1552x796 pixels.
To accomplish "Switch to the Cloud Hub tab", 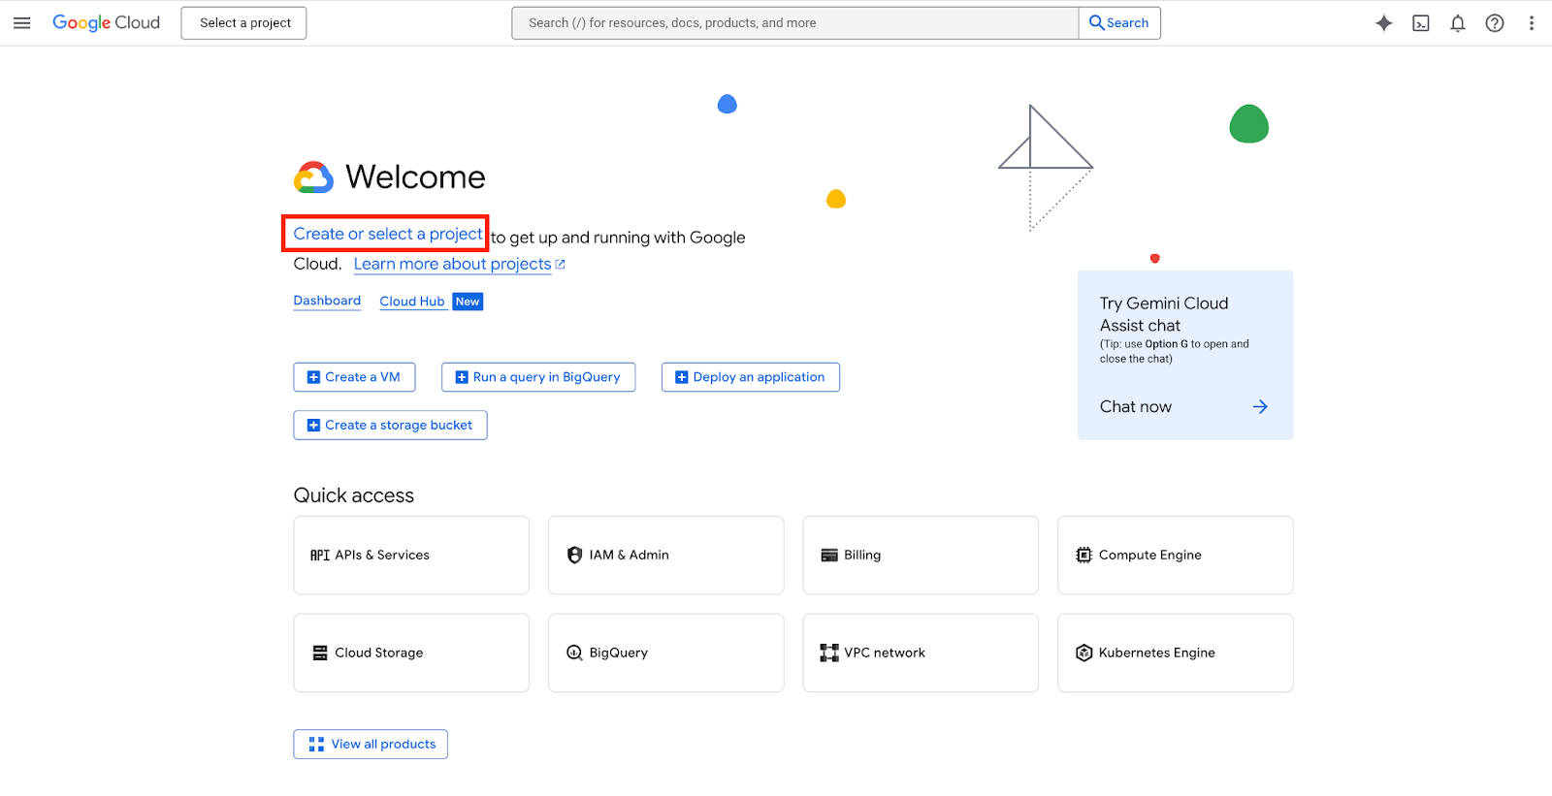I will click(x=411, y=302).
